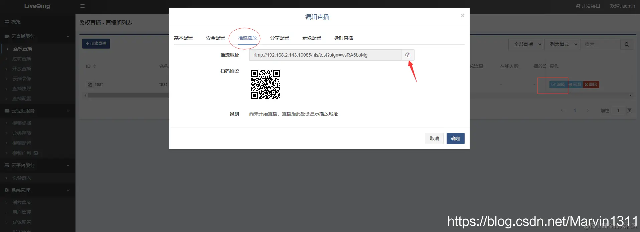Select page number 1 in pagination
640x232 pixels.
click(x=575, y=111)
